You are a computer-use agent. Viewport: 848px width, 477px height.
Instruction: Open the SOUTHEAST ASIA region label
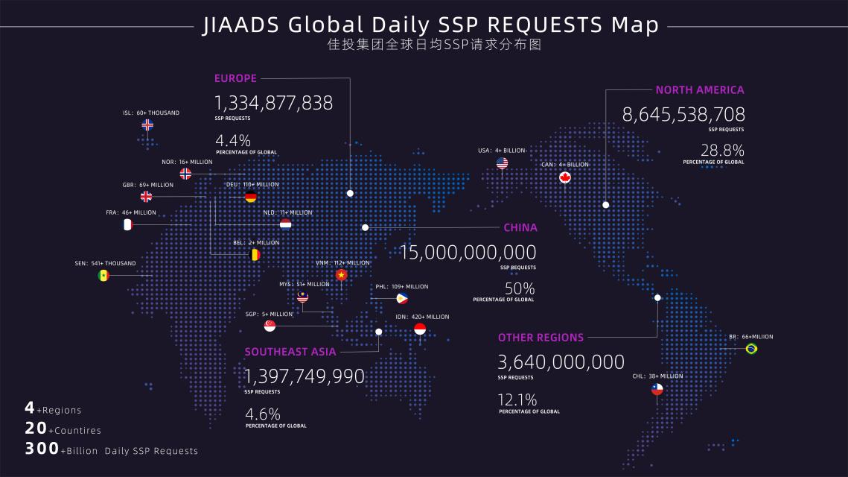tap(290, 352)
